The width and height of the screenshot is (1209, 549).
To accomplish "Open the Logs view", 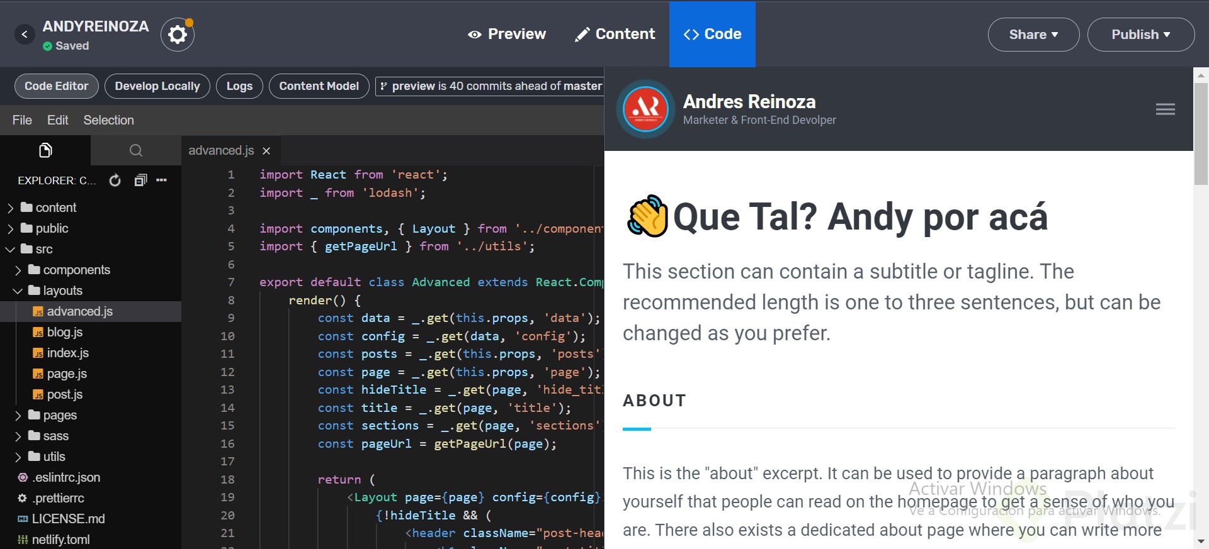I will (239, 86).
